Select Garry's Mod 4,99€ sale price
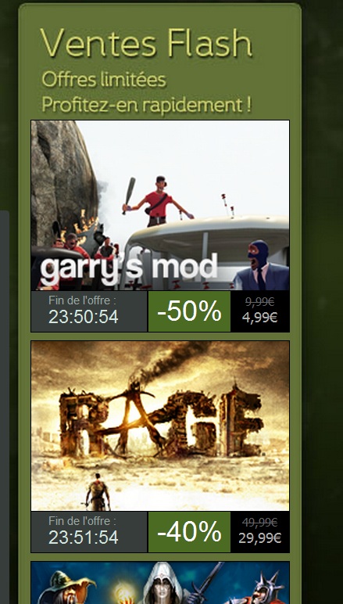Viewport: 343px width, 604px height. [x=259, y=318]
